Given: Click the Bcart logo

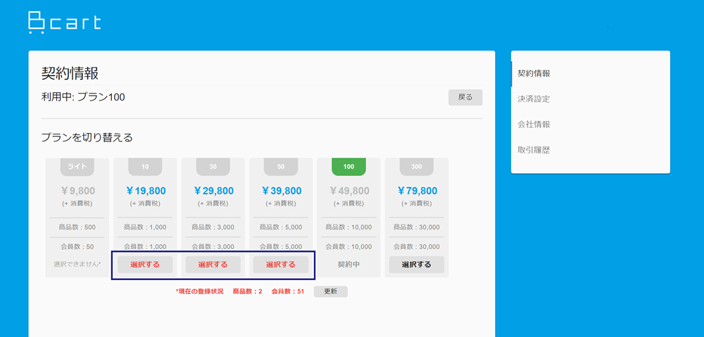Looking at the screenshot, I should [x=65, y=23].
